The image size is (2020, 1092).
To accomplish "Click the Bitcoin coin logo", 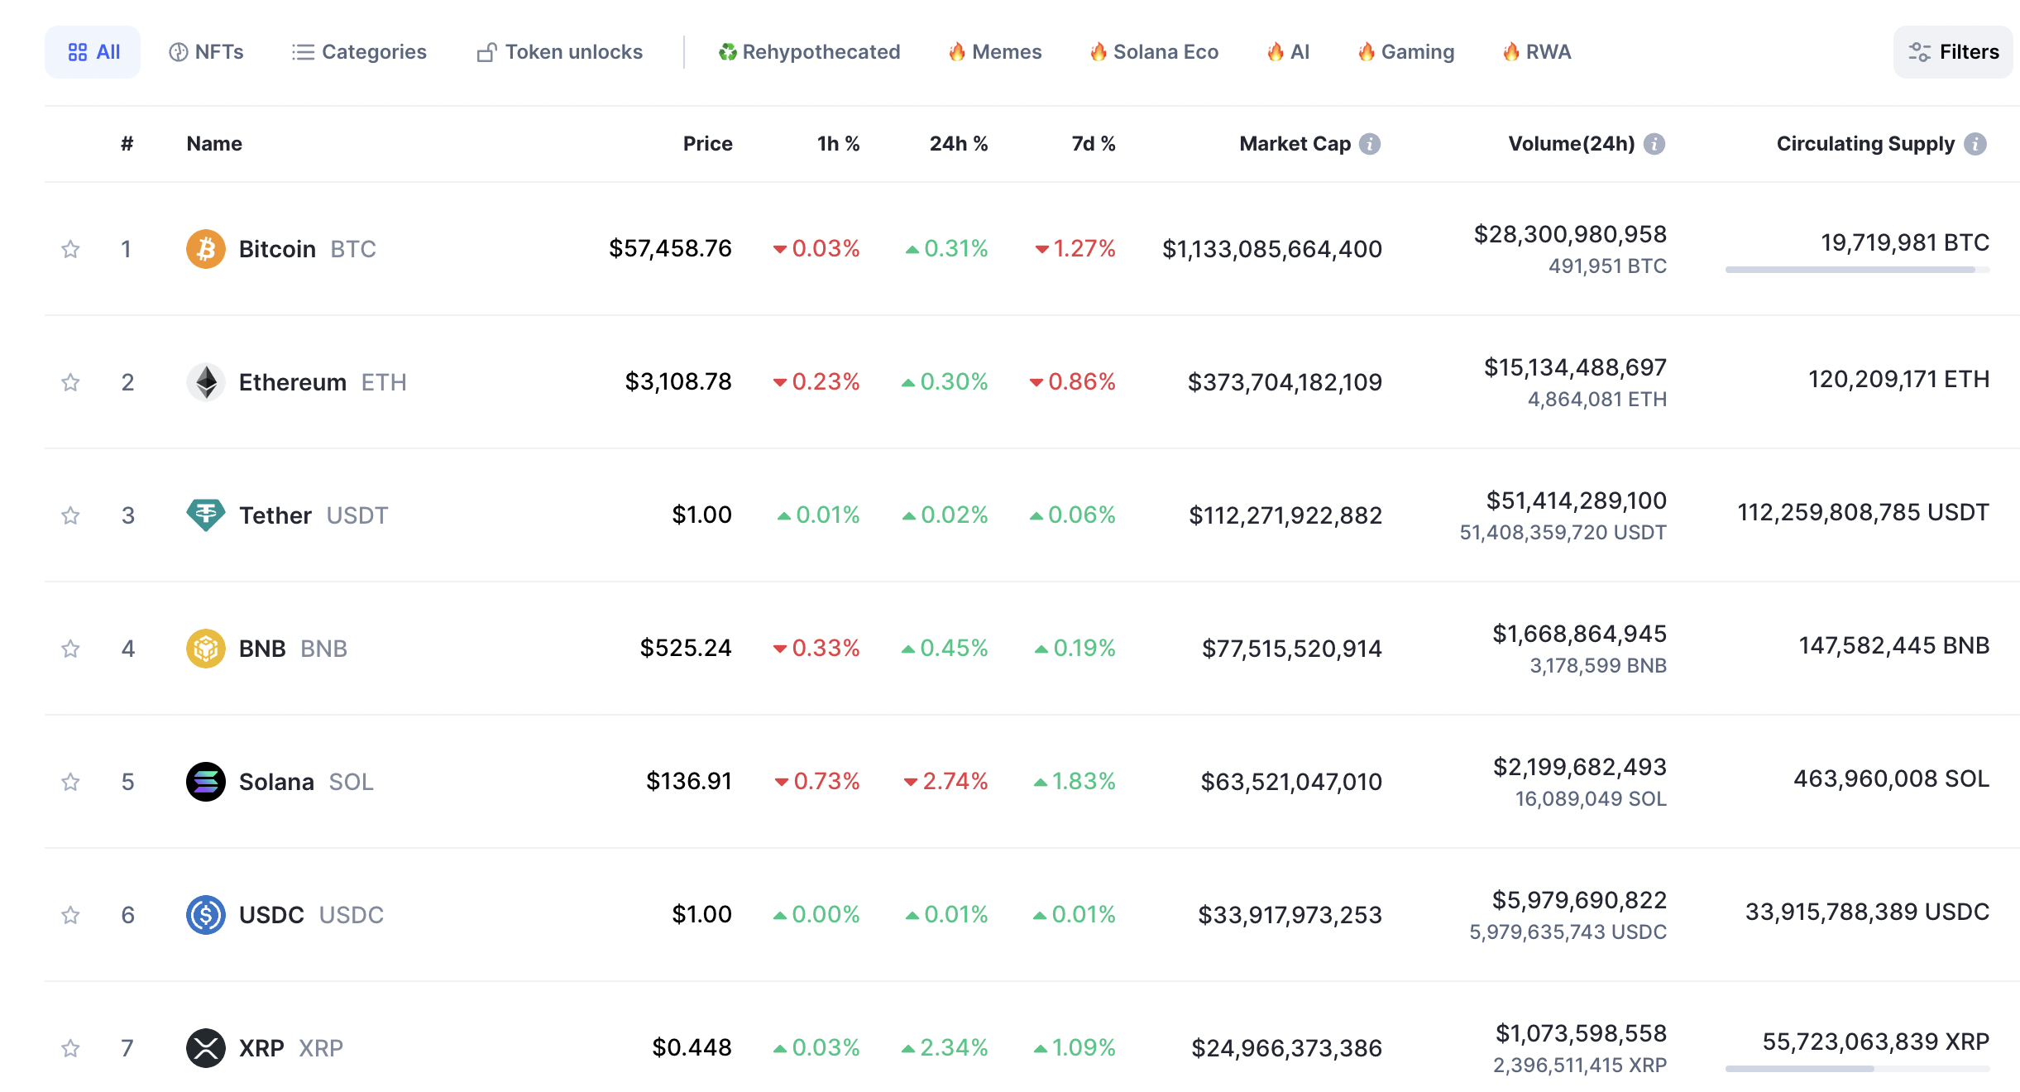I will coord(206,249).
